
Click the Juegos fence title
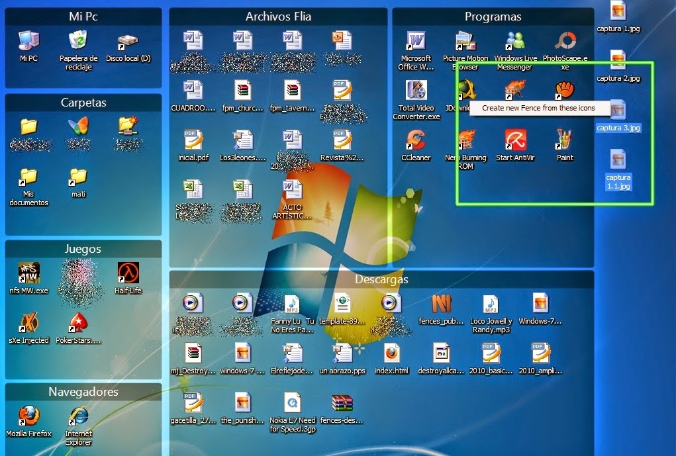pyautogui.click(x=83, y=249)
